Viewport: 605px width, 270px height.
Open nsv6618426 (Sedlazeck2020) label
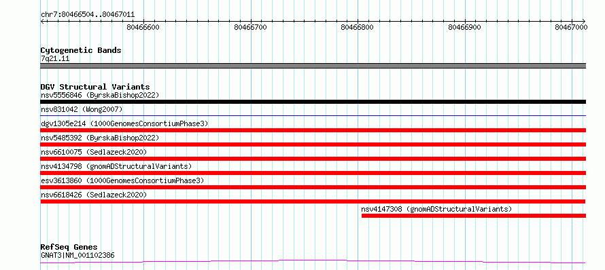(x=94, y=195)
